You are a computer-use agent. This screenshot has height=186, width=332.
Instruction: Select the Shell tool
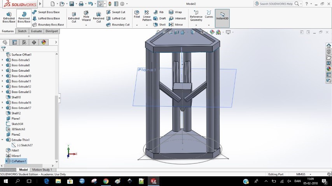[x=159, y=25]
